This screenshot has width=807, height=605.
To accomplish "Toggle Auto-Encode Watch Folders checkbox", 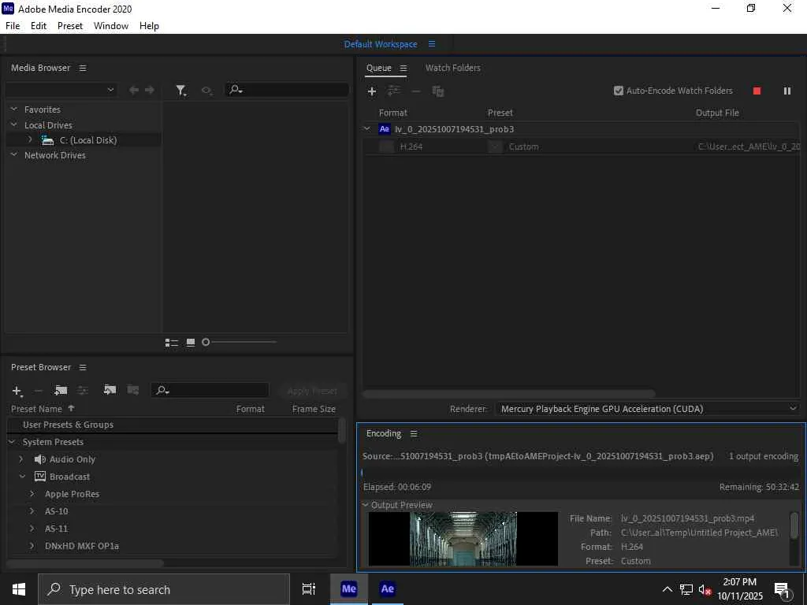I will coord(619,91).
